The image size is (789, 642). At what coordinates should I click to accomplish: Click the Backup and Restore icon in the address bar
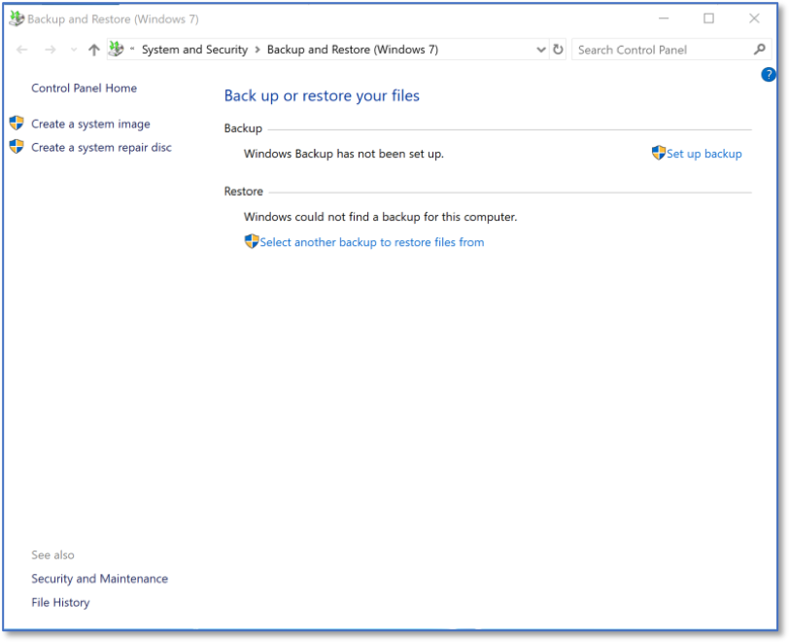click(117, 49)
